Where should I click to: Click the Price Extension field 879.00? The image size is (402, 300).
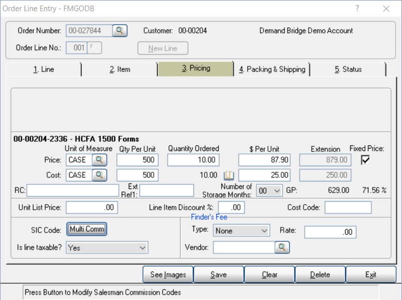pos(325,160)
